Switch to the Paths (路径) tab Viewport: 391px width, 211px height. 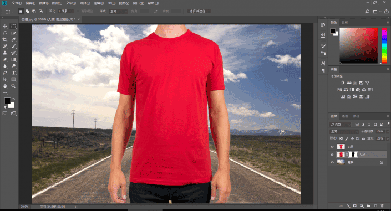pos(356,116)
